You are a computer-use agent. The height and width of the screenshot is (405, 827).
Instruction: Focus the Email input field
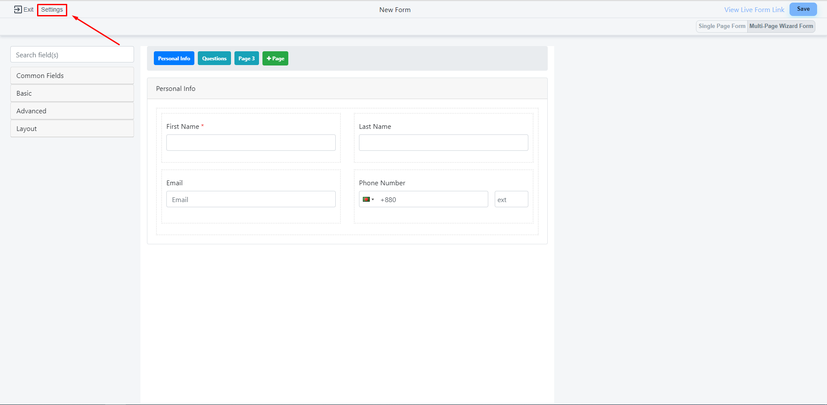tap(251, 199)
